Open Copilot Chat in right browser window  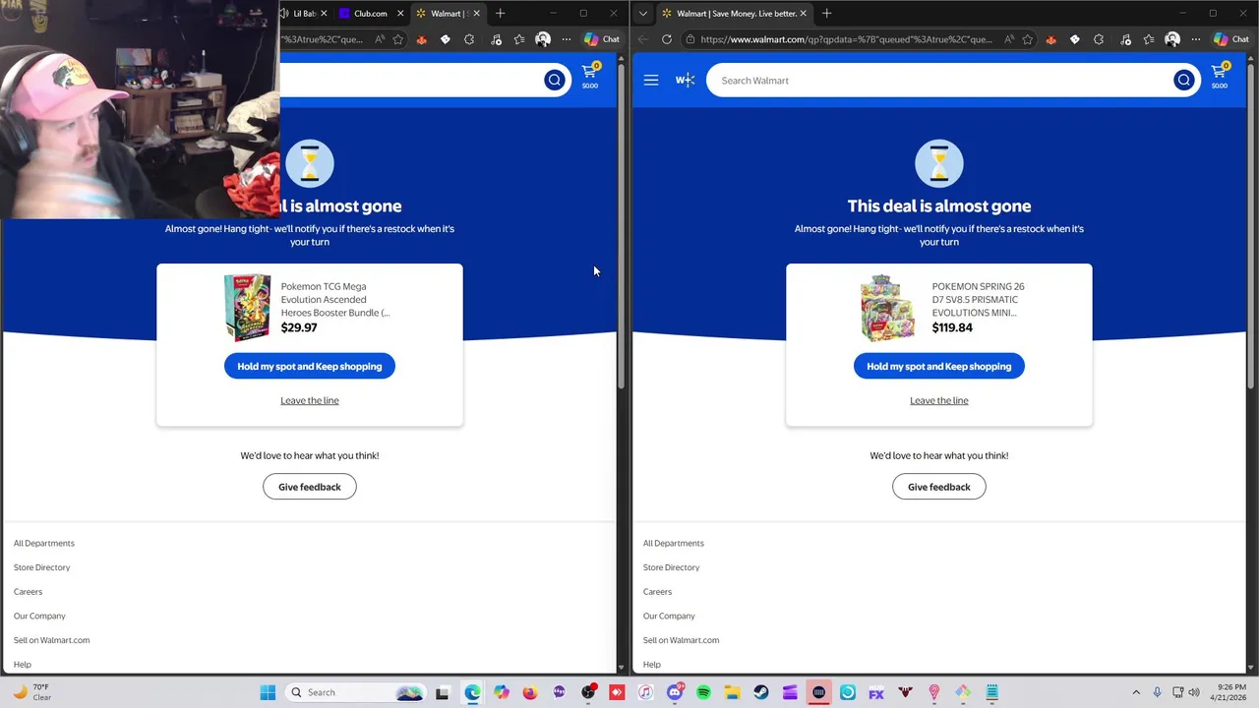[x=1231, y=39]
